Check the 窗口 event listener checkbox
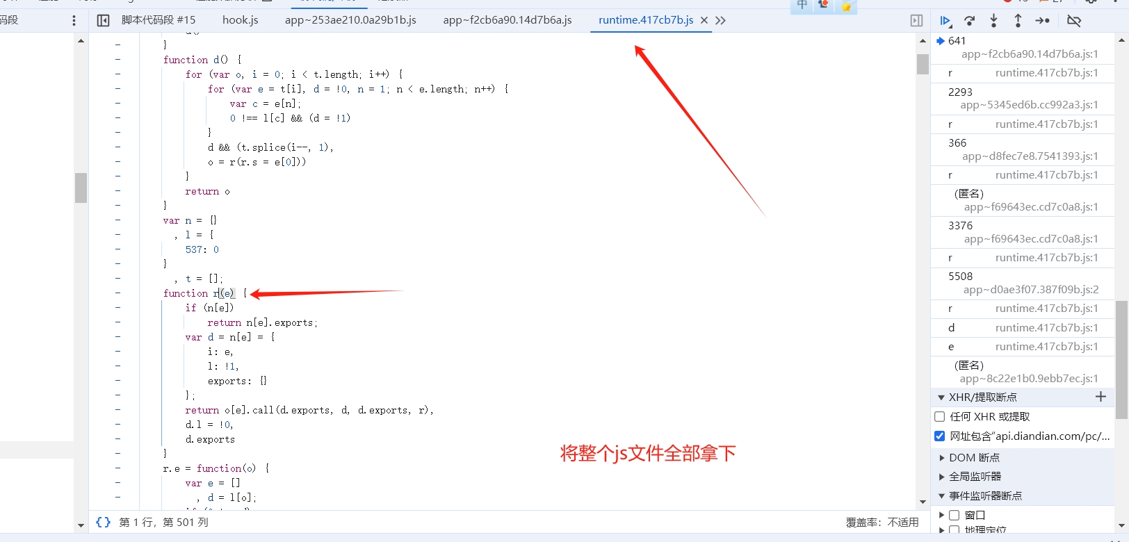The width and height of the screenshot is (1129, 542). (x=955, y=515)
